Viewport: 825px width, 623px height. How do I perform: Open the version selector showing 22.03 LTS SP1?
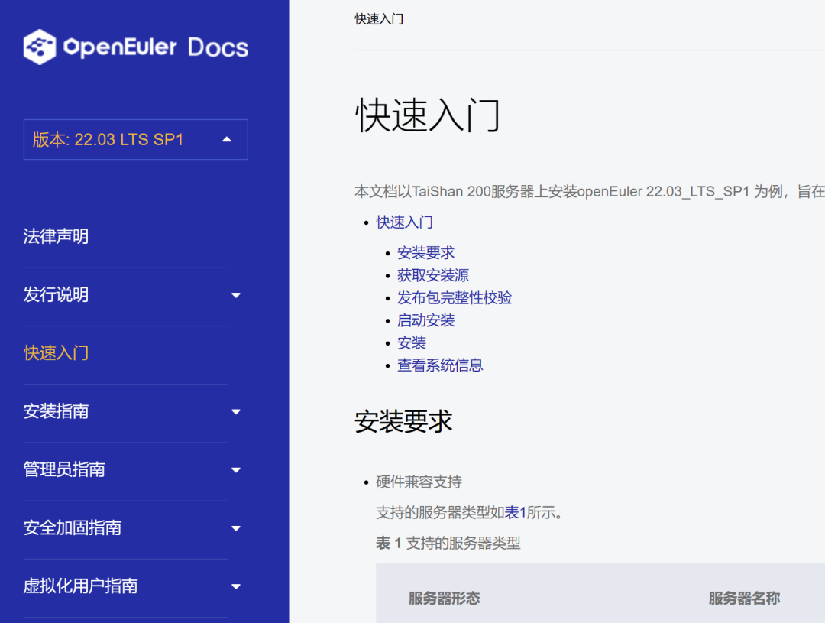135,139
